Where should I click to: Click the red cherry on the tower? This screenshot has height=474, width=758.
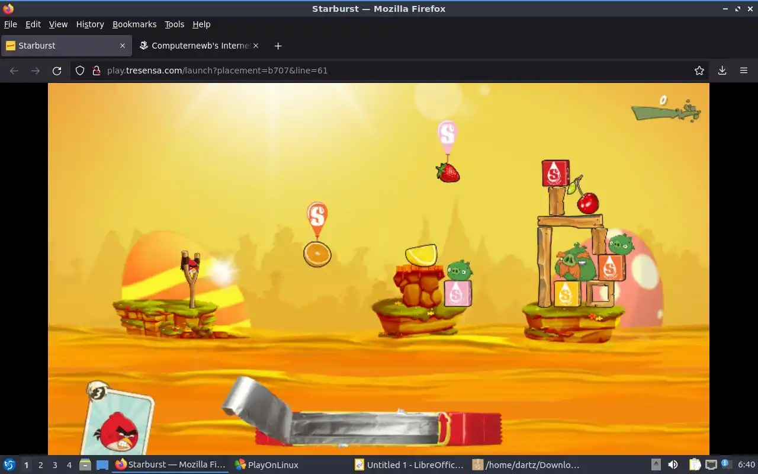tap(587, 203)
